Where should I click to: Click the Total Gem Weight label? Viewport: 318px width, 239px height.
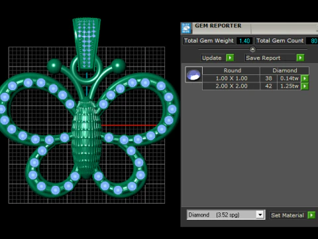(209, 40)
